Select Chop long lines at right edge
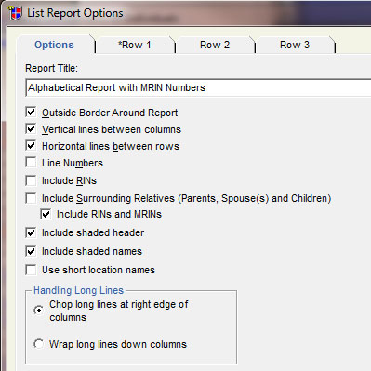This screenshot has width=371, height=371. [39, 311]
